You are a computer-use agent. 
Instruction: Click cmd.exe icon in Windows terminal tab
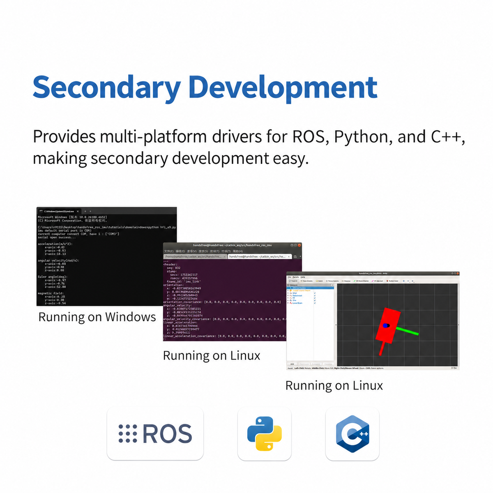point(40,211)
